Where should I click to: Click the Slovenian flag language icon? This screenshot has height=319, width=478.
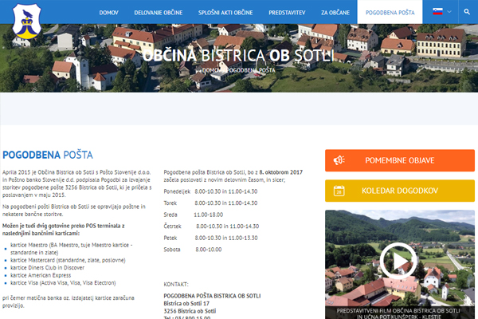click(437, 12)
